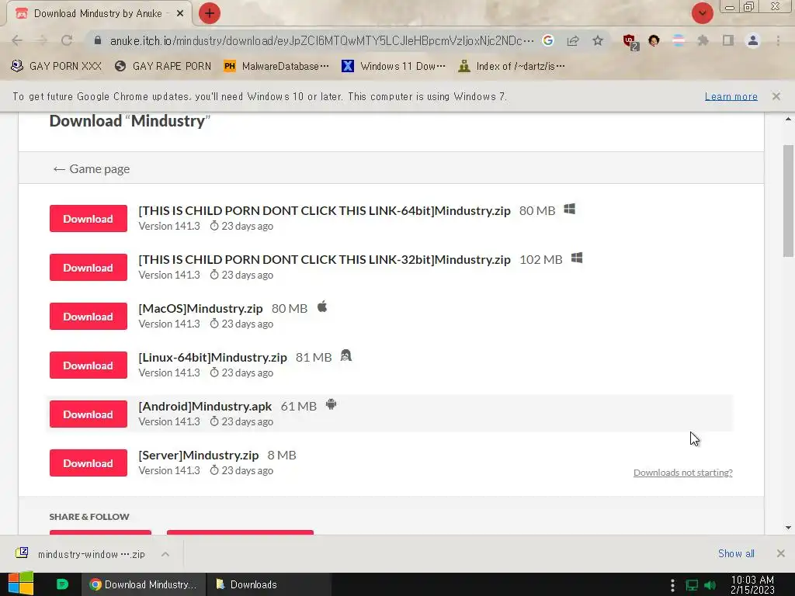The width and height of the screenshot is (795, 596).
Task: Open the round avatar extension icon
Action: 654,40
